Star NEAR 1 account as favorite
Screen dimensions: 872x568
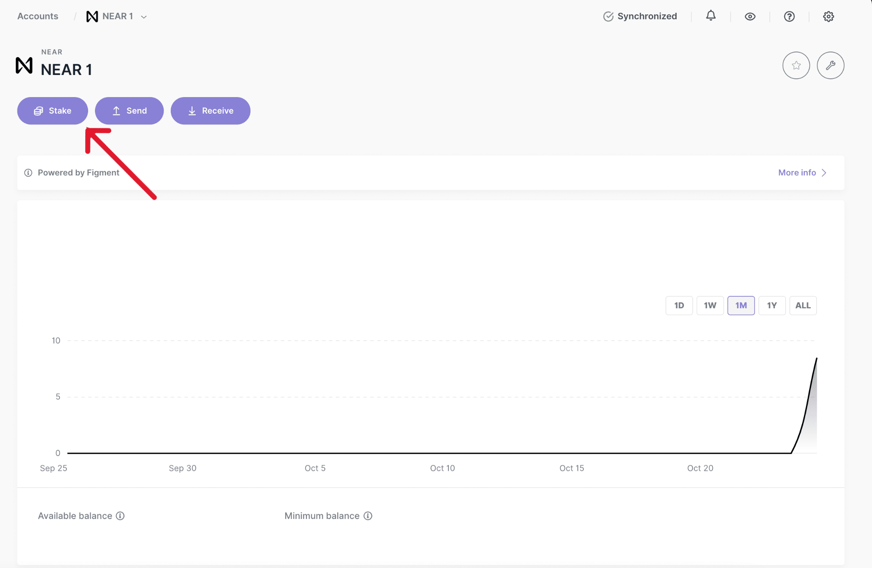pos(796,66)
